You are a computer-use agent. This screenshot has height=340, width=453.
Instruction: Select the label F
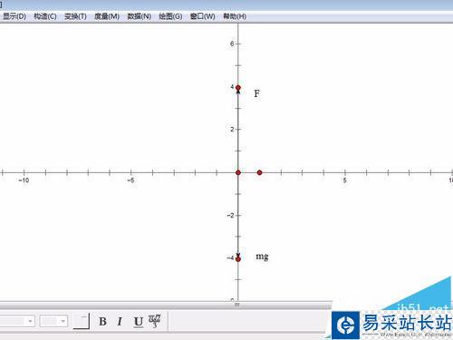pos(256,93)
